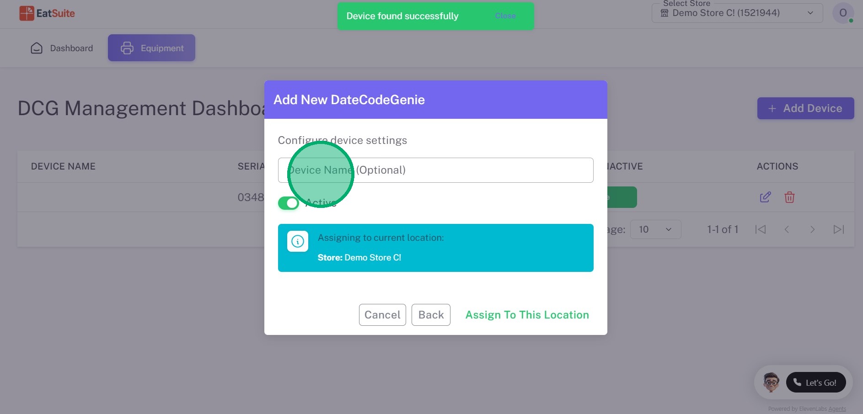Screen dimensions: 863x414
Task: Close the Device found successfully notification
Action: point(505,16)
